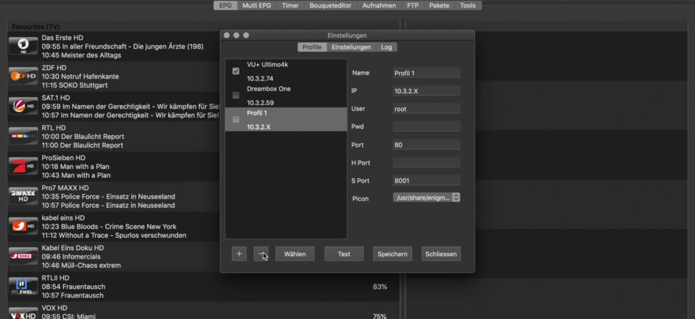Select the kabel eins HD logo
This screenshot has width=695, height=319.
coord(23,226)
